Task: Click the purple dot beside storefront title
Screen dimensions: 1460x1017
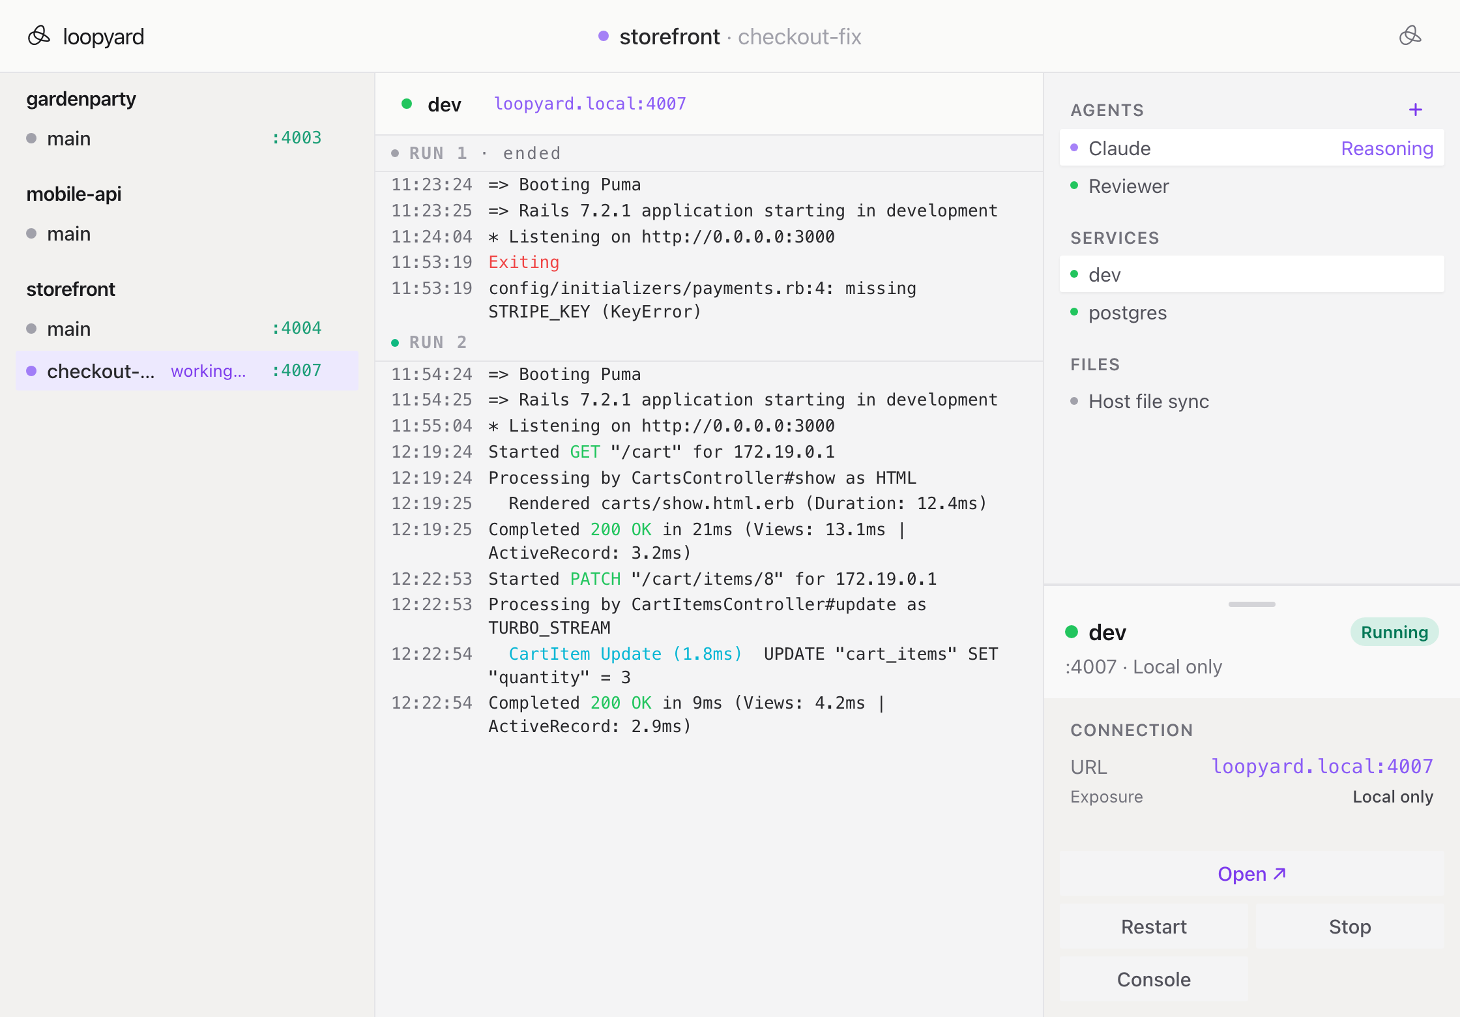Action: pos(604,36)
